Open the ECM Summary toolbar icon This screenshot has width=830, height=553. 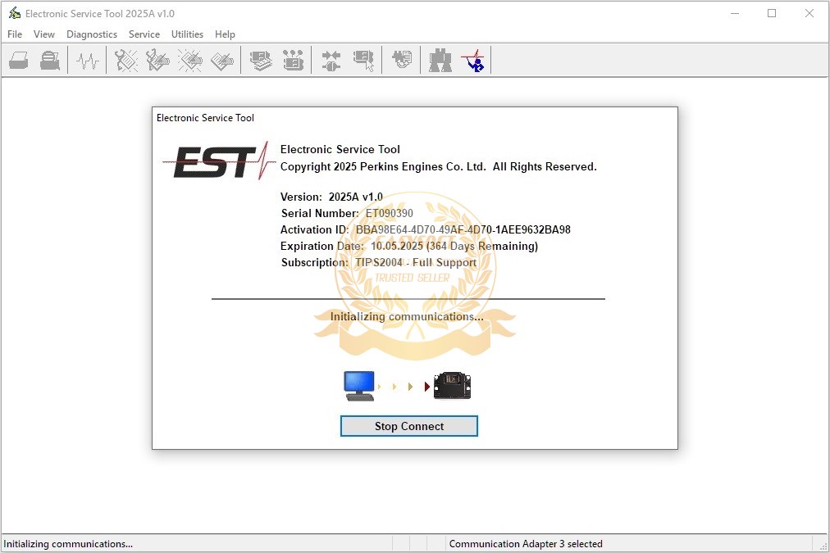[261, 61]
